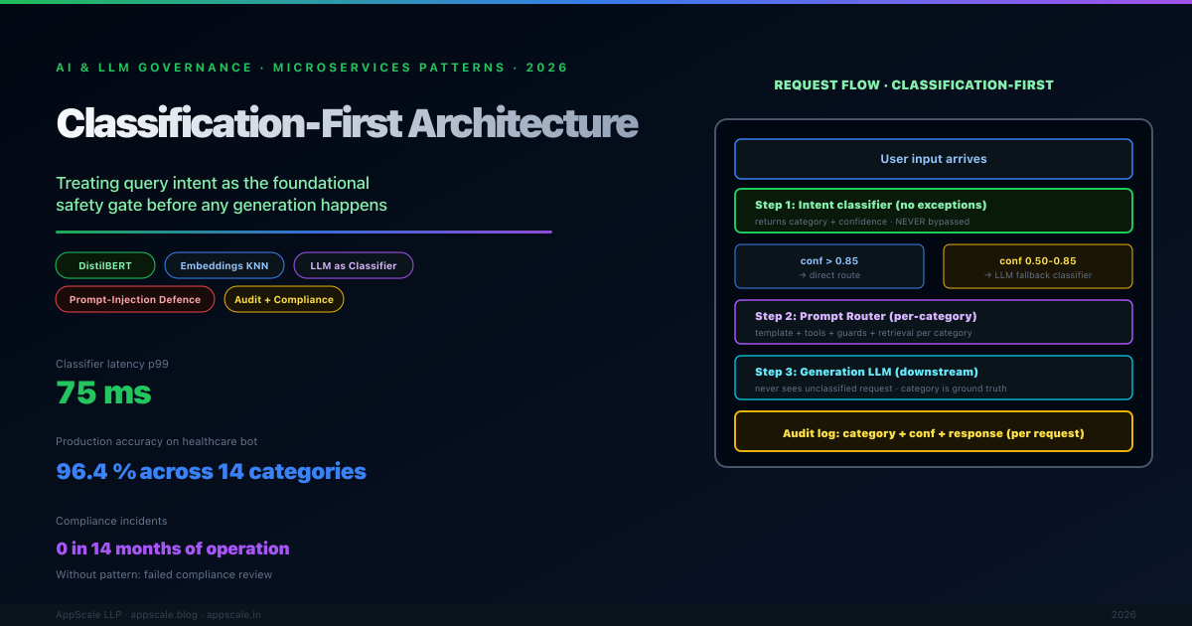Open the appscale.blog footer link
Viewport: 1192px width, 626px height.
pos(164,615)
